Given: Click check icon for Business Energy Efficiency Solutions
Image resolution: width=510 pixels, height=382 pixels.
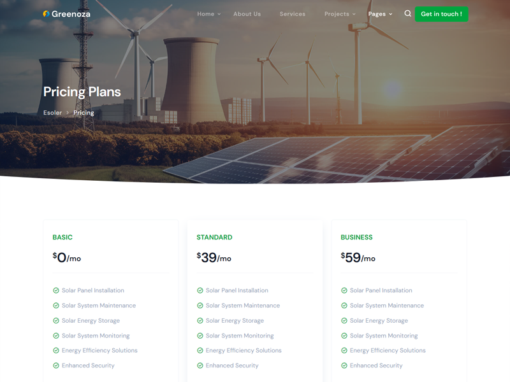Looking at the screenshot, I should click(344, 351).
